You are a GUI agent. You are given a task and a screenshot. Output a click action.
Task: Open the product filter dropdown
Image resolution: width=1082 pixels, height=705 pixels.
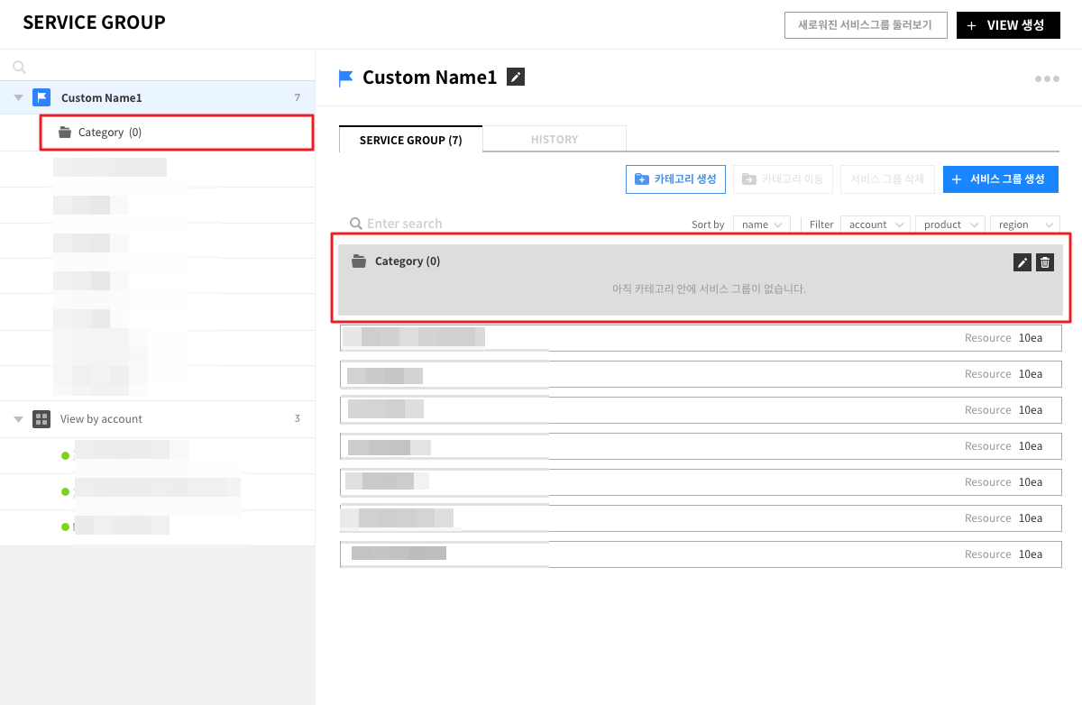coord(949,224)
